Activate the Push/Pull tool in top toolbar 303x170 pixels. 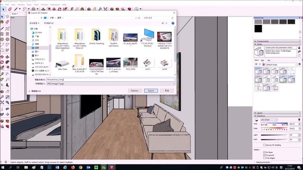point(43,9)
